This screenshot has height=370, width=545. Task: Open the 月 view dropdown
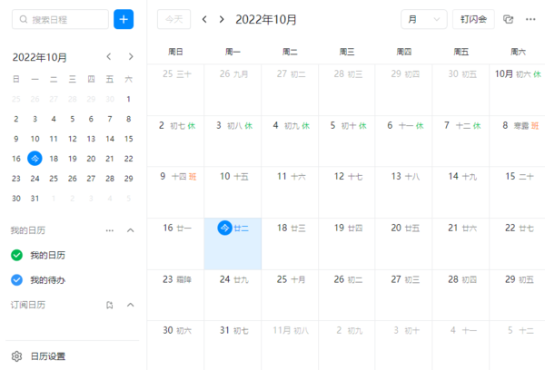424,19
